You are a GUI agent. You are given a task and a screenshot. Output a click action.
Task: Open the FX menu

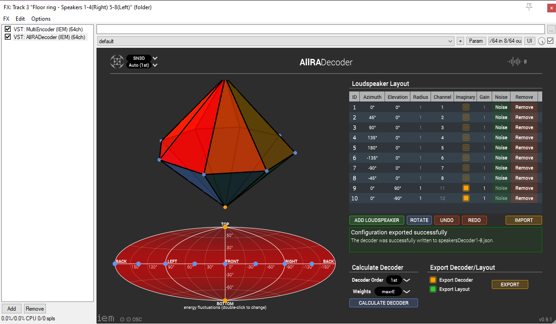[6, 19]
